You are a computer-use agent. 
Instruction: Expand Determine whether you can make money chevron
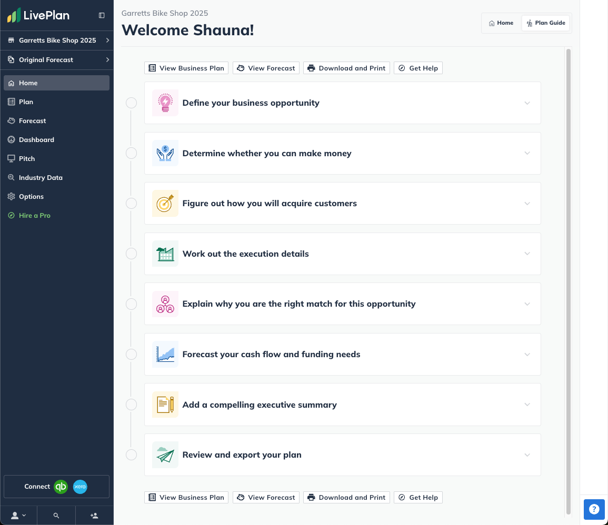[x=527, y=153]
